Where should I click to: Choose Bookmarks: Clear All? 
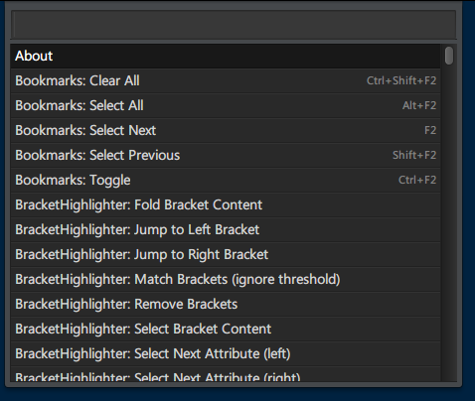coord(226,81)
